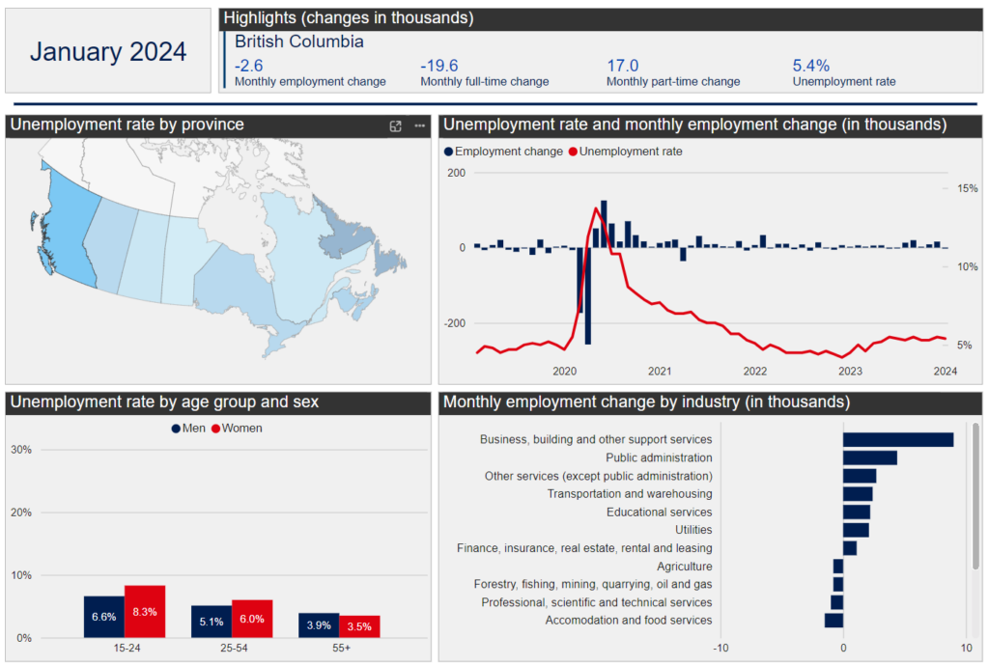Select the Public administration industry bar
Image resolution: width=989 pixels, height=665 pixels.
[x=869, y=457]
